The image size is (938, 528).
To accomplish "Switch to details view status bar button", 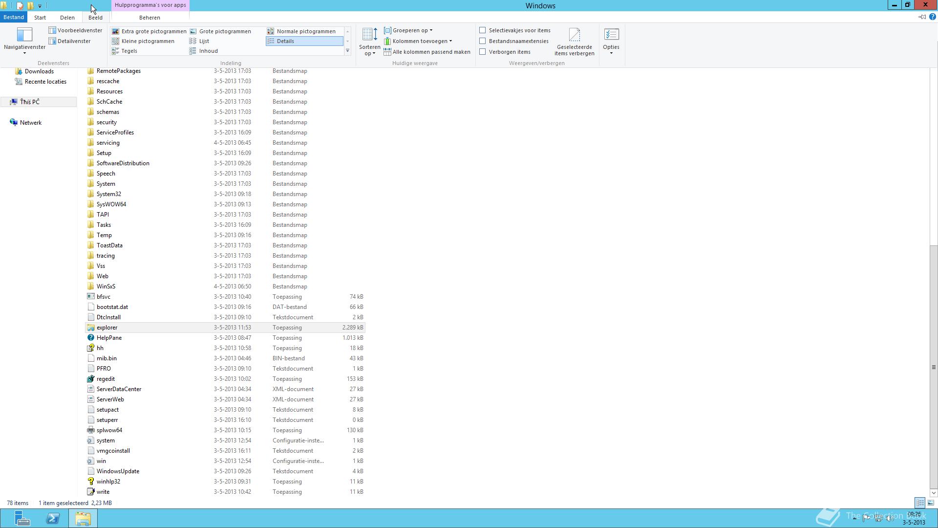I will point(920,503).
